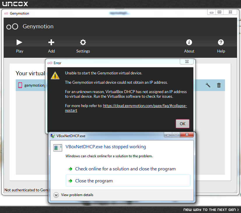Viewport: 241px width, 213px height.
Task: Click the warning triangle icon in the Error dialog
Action: pos(55,75)
